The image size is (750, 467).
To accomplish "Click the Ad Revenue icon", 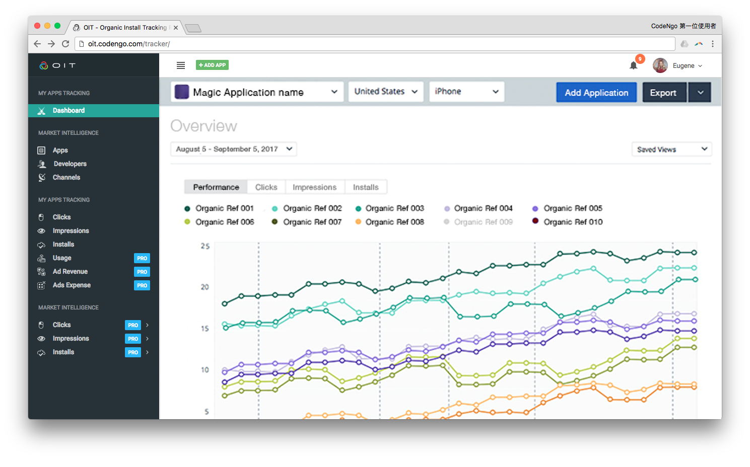I will (x=41, y=272).
